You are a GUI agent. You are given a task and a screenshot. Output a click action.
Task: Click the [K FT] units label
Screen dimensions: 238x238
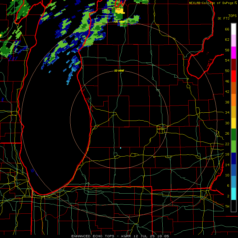224,19
